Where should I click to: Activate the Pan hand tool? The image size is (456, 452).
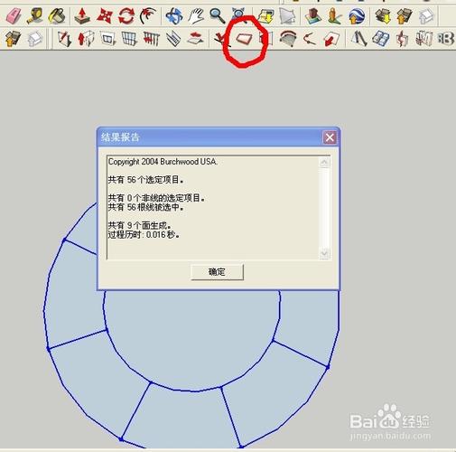pyautogui.click(x=196, y=15)
